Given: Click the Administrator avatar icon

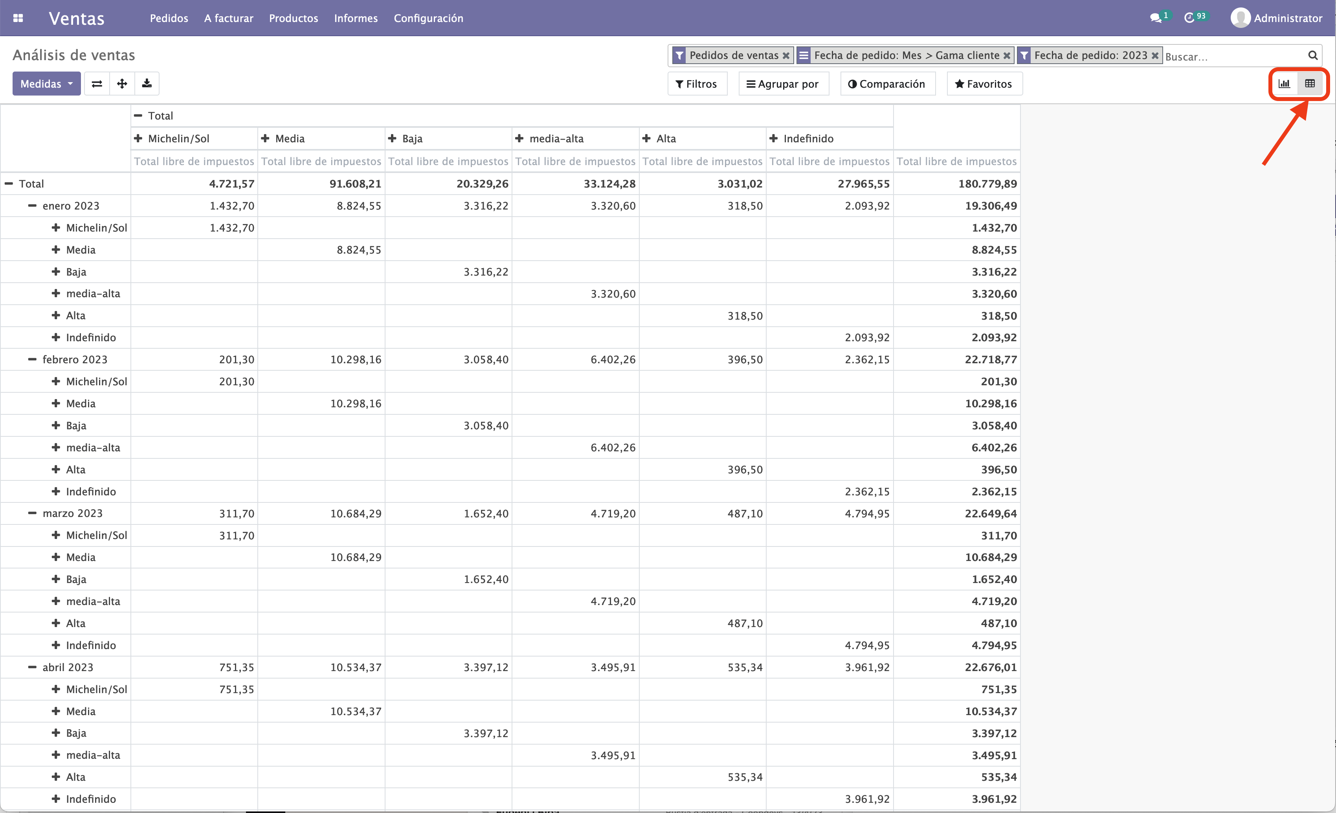Looking at the screenshot, I should [1241, 18].
